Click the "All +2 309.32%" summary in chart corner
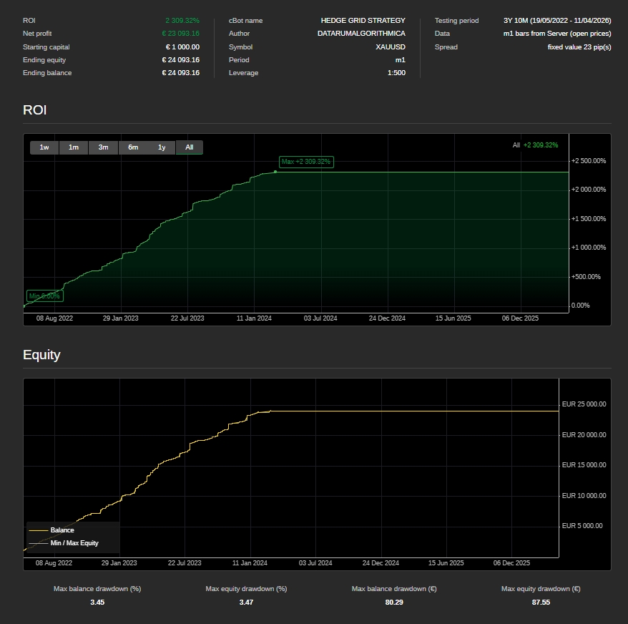This screenshot has height=624, width=628. coord(534,145)
